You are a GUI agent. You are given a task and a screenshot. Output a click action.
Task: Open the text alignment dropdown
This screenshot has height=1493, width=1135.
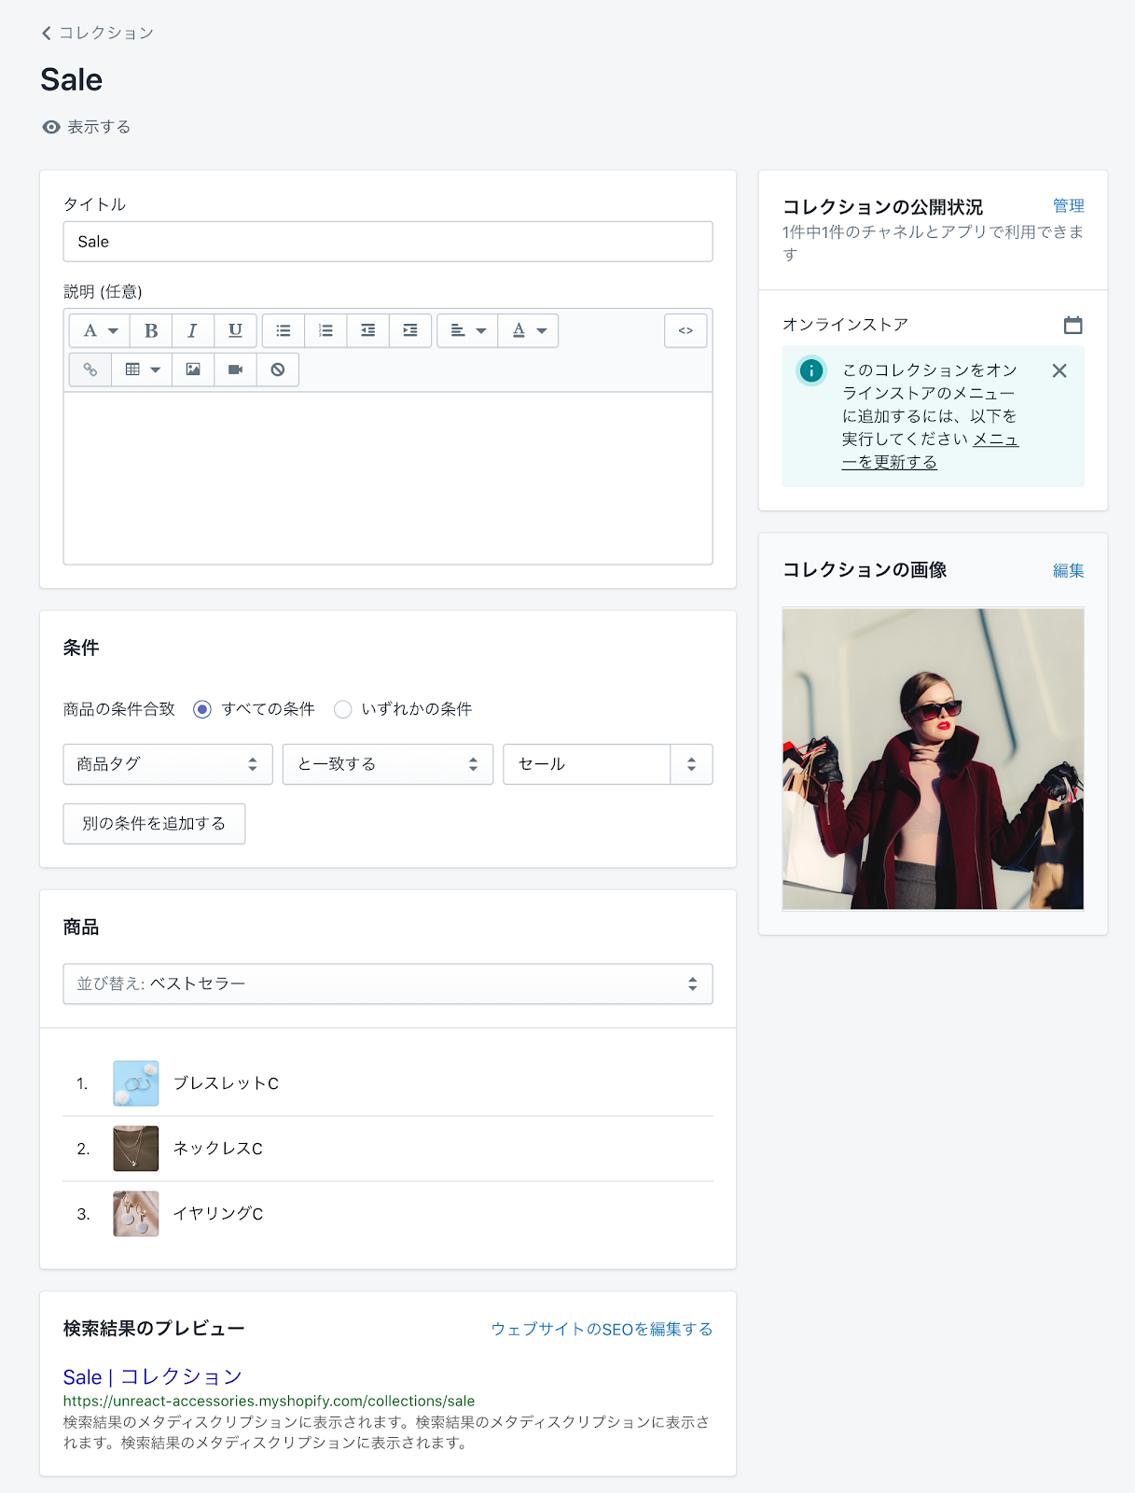[x=467, y=330]
